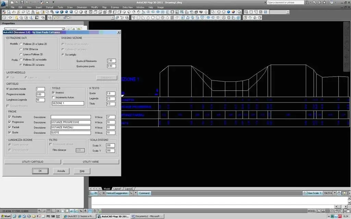This screenshot has height=219, width=351.
Task: Open the dropdown arrow beside binoculars icon
Action: (311, 2)
